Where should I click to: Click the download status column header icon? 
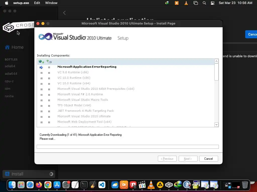(41, 61)
